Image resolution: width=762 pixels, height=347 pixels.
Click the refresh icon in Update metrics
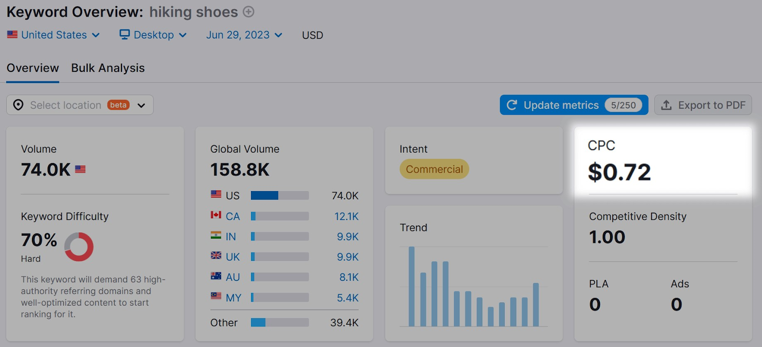click(512, 105)
